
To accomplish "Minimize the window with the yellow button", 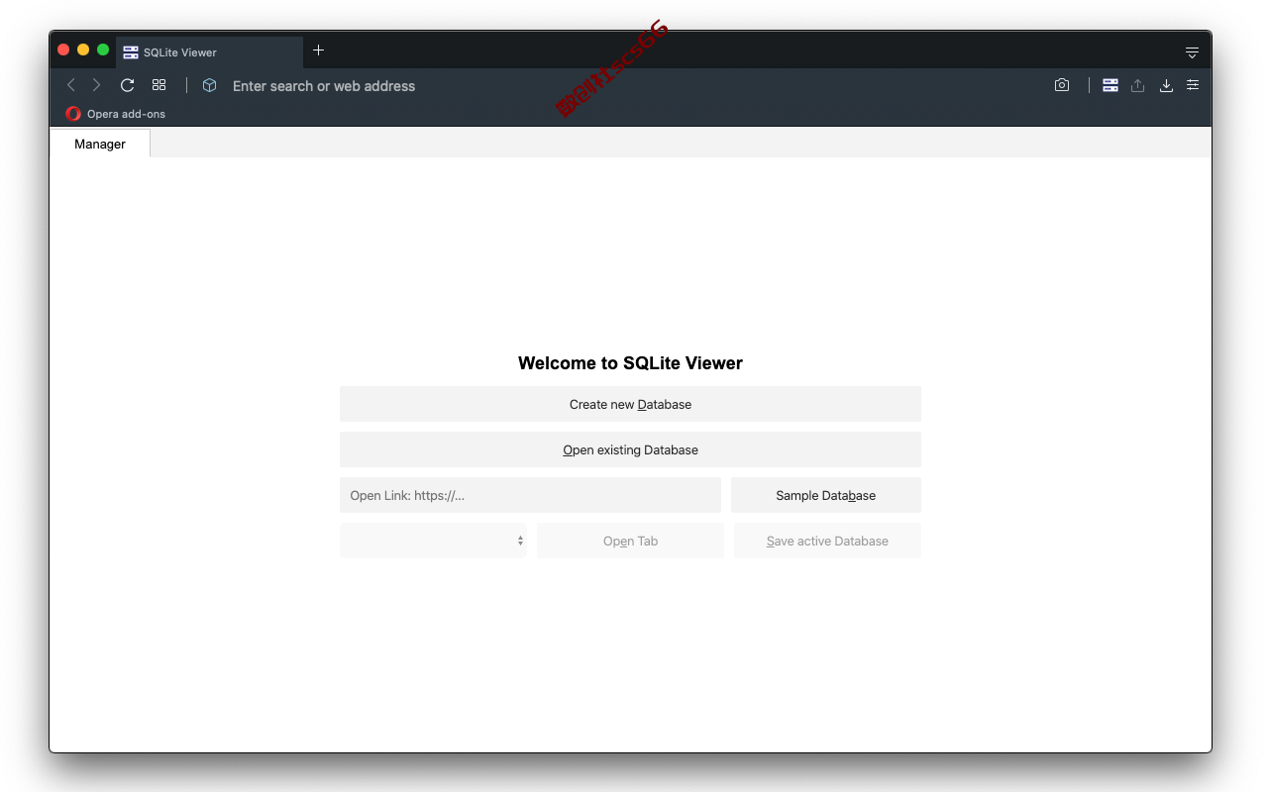I will [83, 49].
